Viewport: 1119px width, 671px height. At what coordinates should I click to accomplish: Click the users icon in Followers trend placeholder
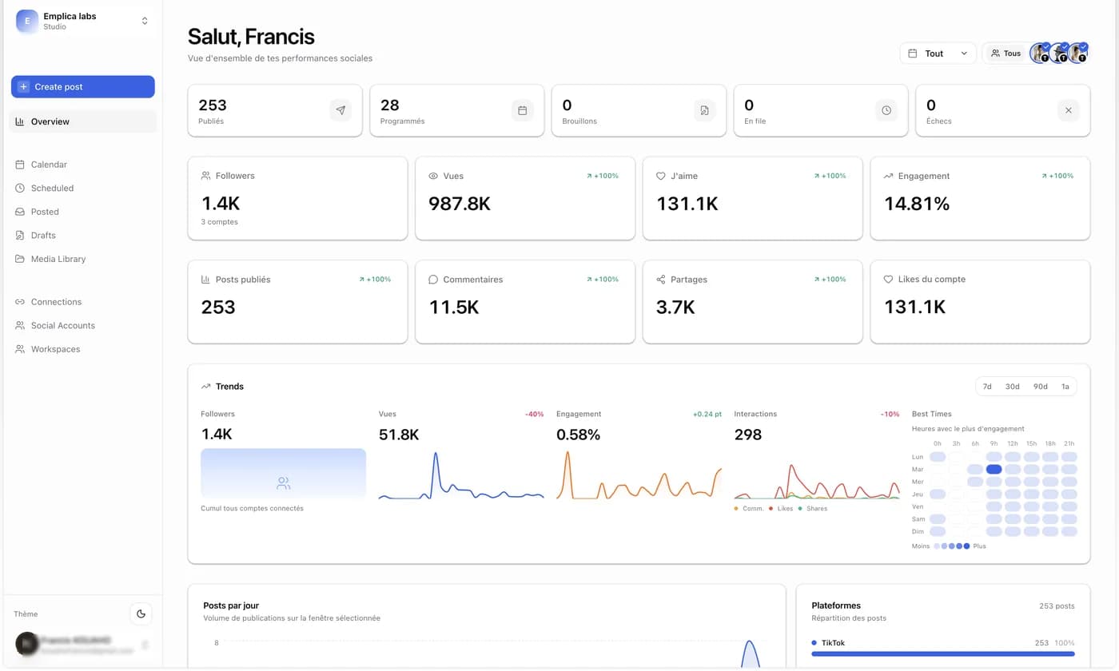click(x=283, y=483)
